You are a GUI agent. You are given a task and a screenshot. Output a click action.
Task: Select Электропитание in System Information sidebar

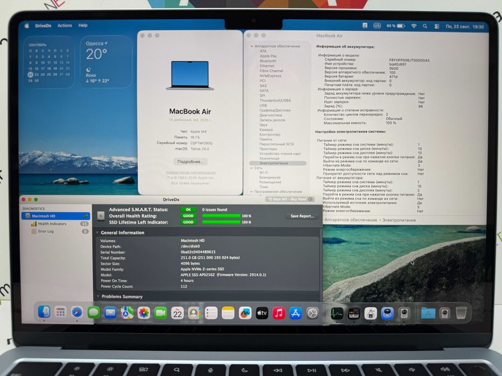tap(278, 163)
